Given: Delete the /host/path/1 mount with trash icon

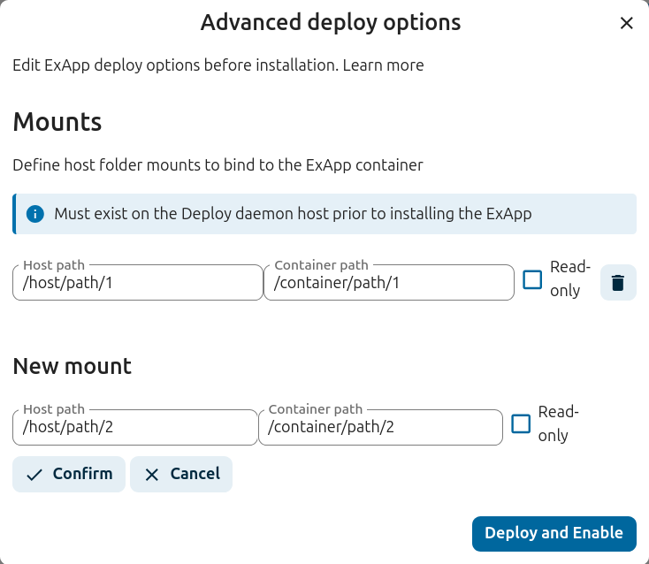Looking at the screenshot, I should (x=618, y=283).
